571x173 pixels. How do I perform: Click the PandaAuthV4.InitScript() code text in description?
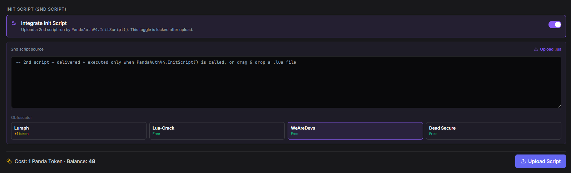tap(100, 30)
